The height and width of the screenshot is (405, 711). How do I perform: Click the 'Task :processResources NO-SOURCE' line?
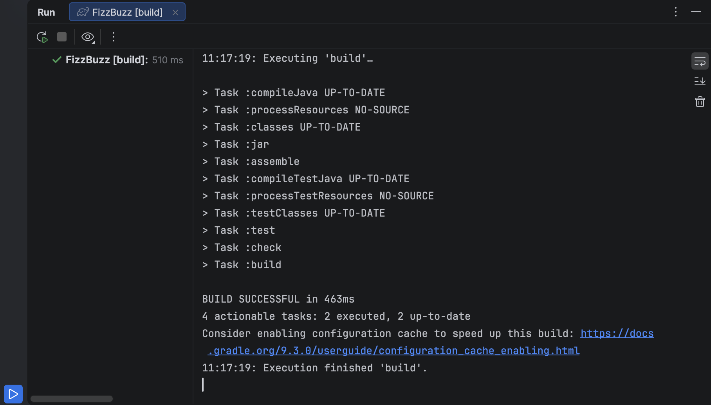click(x=306, y=110)
